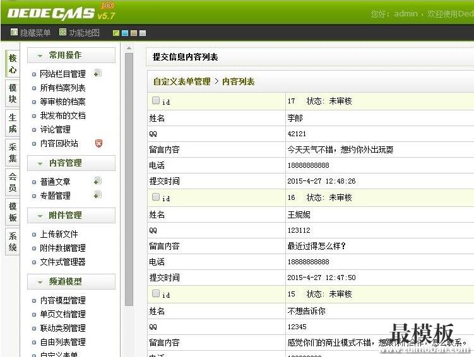Click the add icon next to 专题管理

[98, 195]
